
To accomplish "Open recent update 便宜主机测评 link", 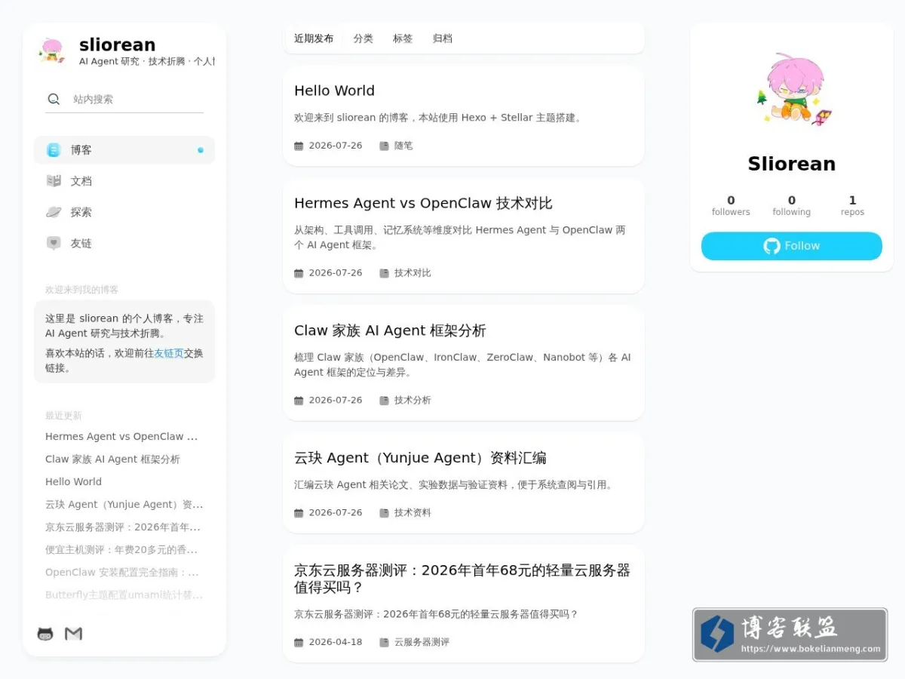I will (121, 550).
